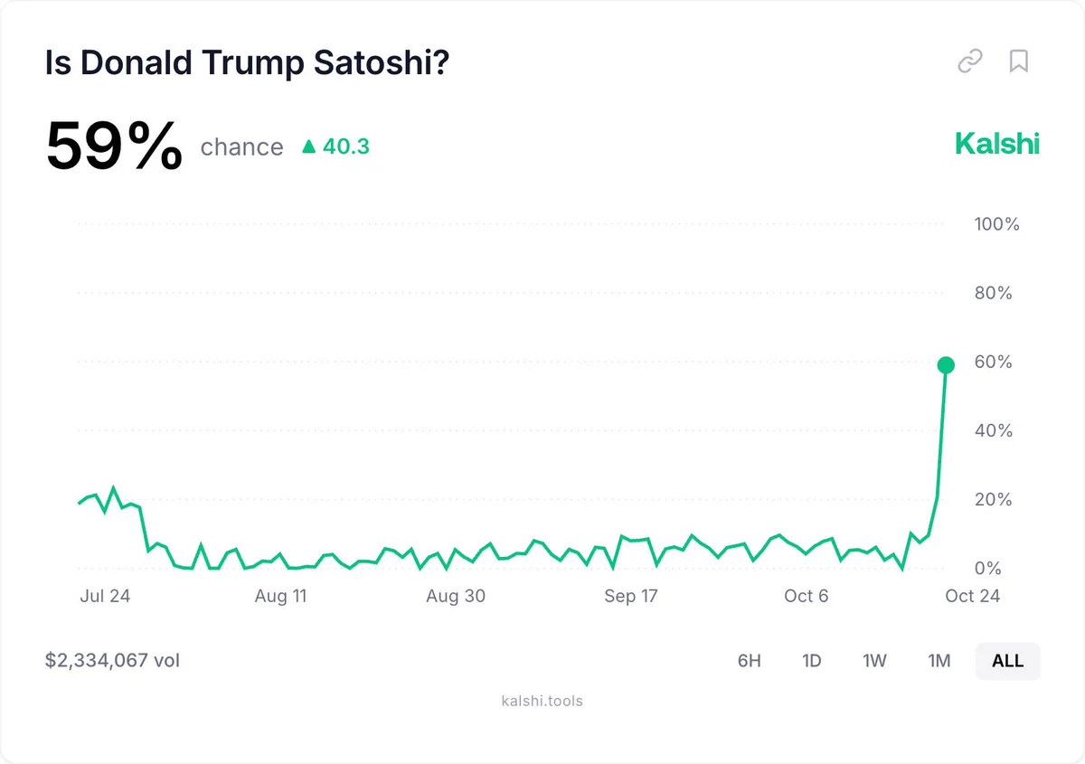Switch chart range to 6H
Viewport: 1085px width, 764px height.
point(750,661)
